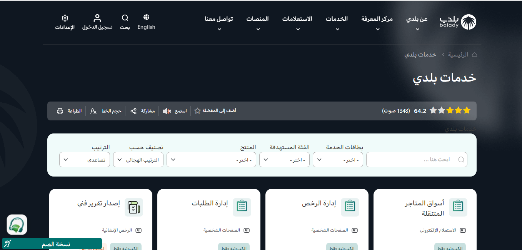Click magnifier icon inside search field
522x250 pixels.
(x=461, y=160)
